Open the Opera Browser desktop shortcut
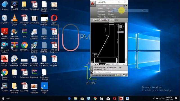180x101 pixels. pos(54,20)
